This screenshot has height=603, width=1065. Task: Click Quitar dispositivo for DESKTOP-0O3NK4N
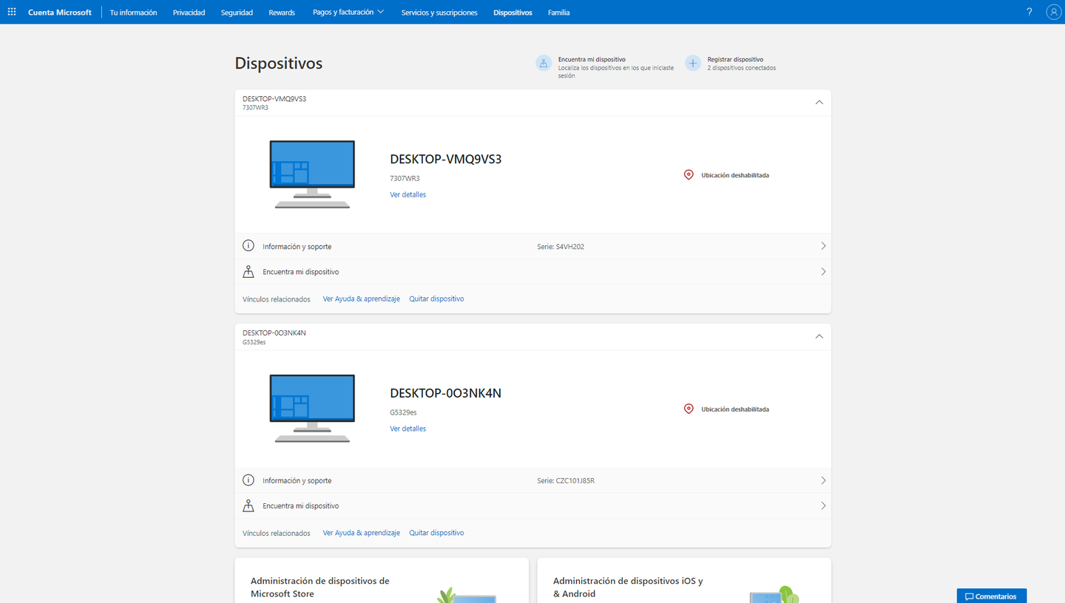pyautogui.click(x=436, y=533)
